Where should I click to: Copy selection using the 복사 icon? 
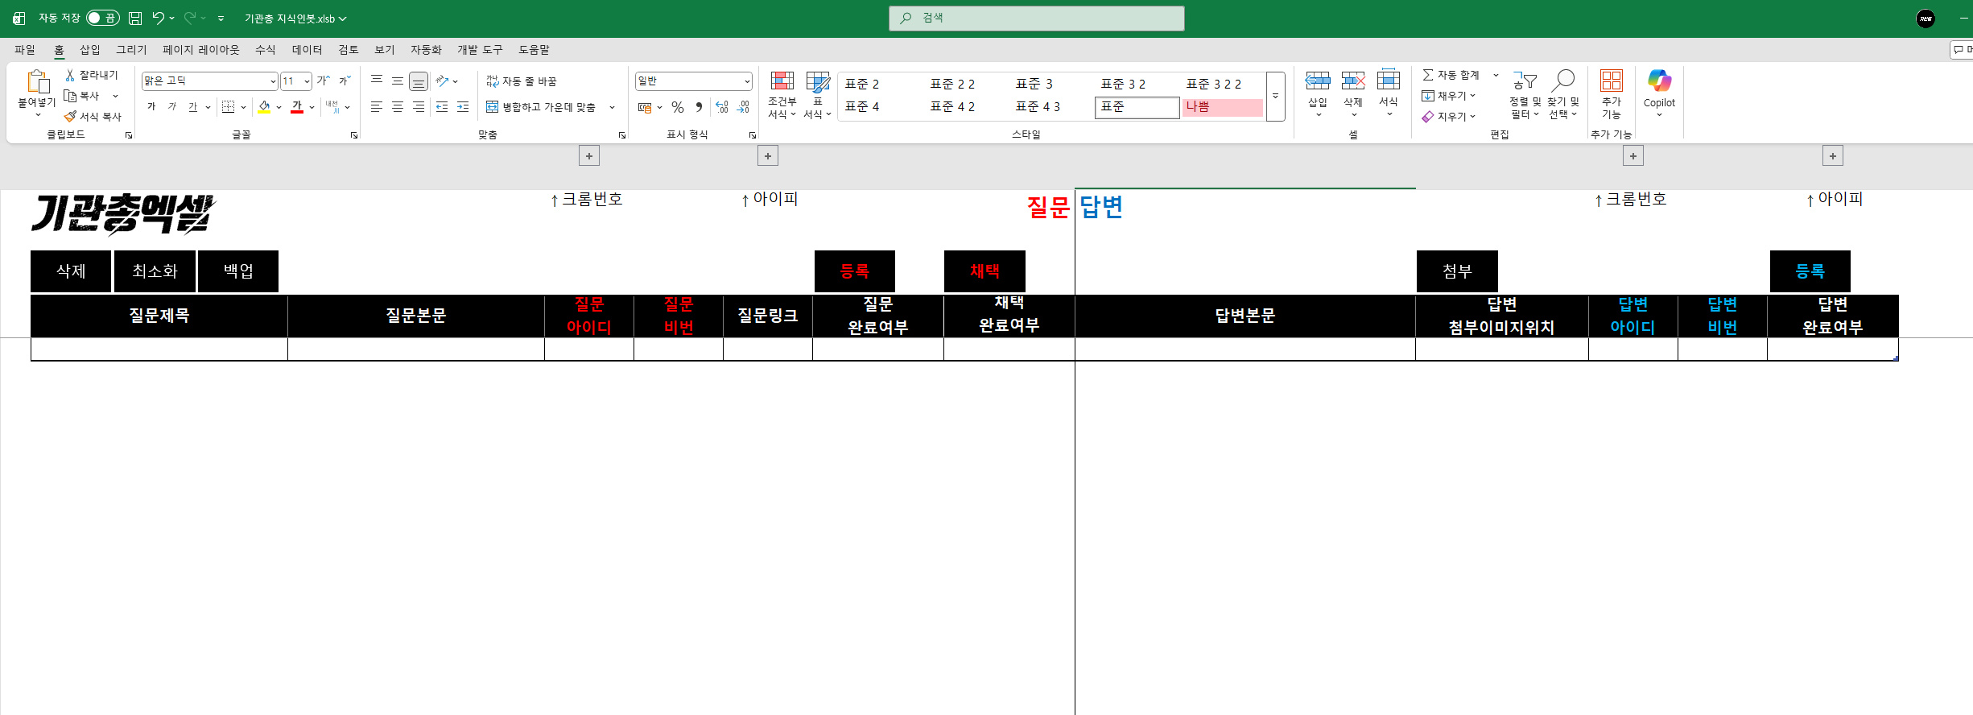pos(70,96)
